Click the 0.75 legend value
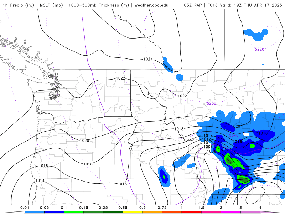285x214 pixels. coord(162,208)
